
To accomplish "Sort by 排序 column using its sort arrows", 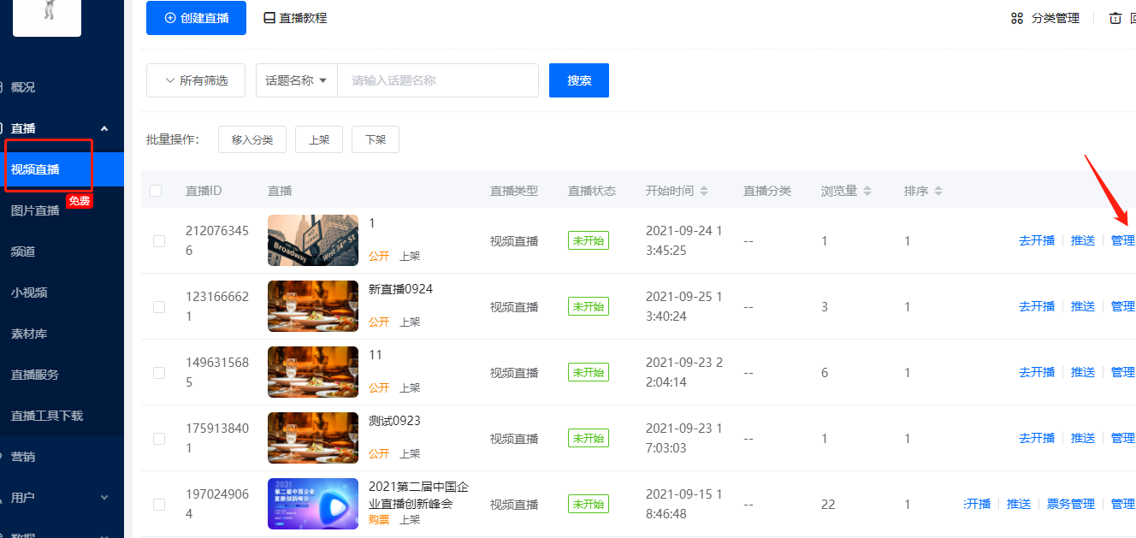I will click(x=938, y=191).
